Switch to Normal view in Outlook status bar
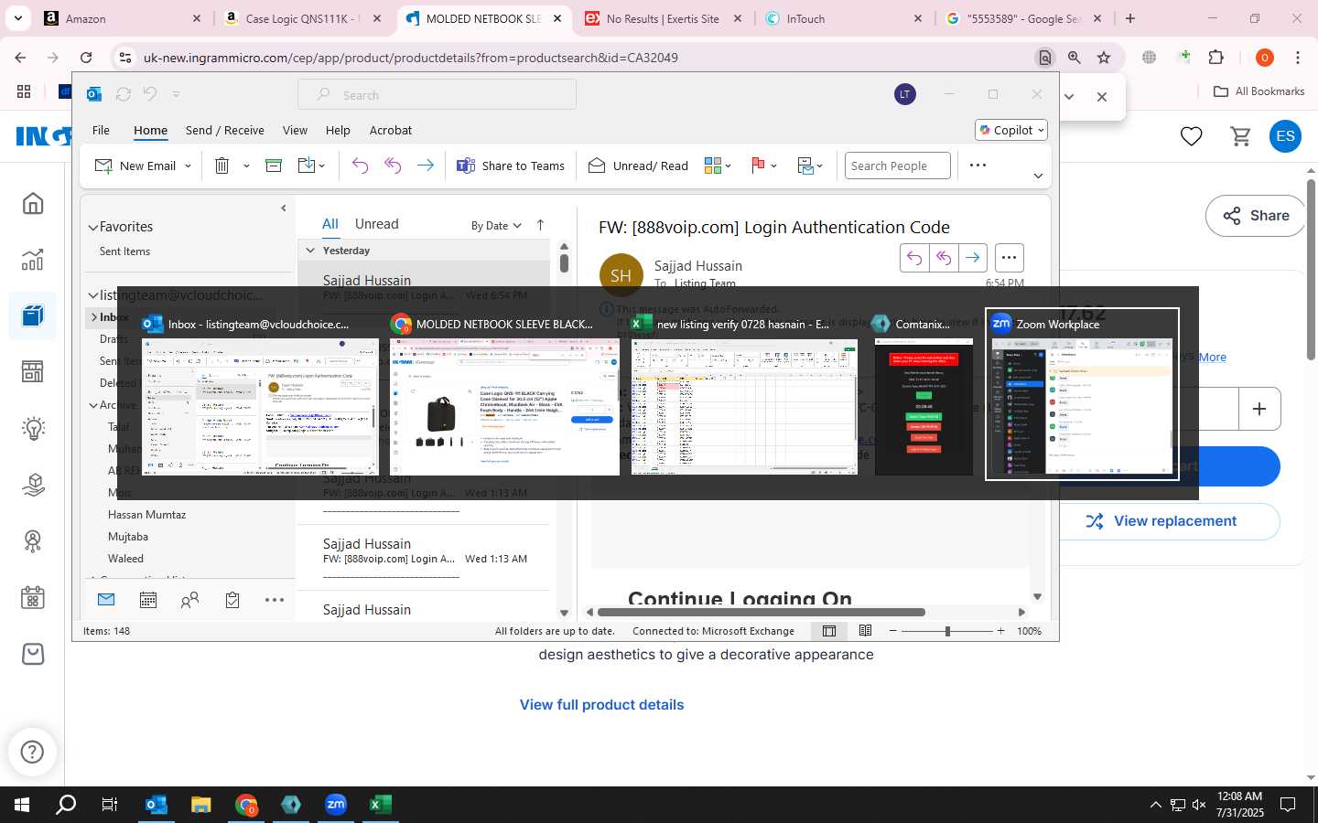 (829, 631)
